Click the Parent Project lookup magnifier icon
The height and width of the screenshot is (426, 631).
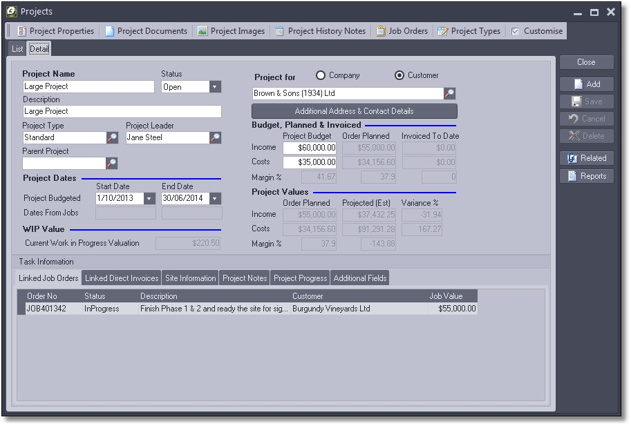(111, 163)
